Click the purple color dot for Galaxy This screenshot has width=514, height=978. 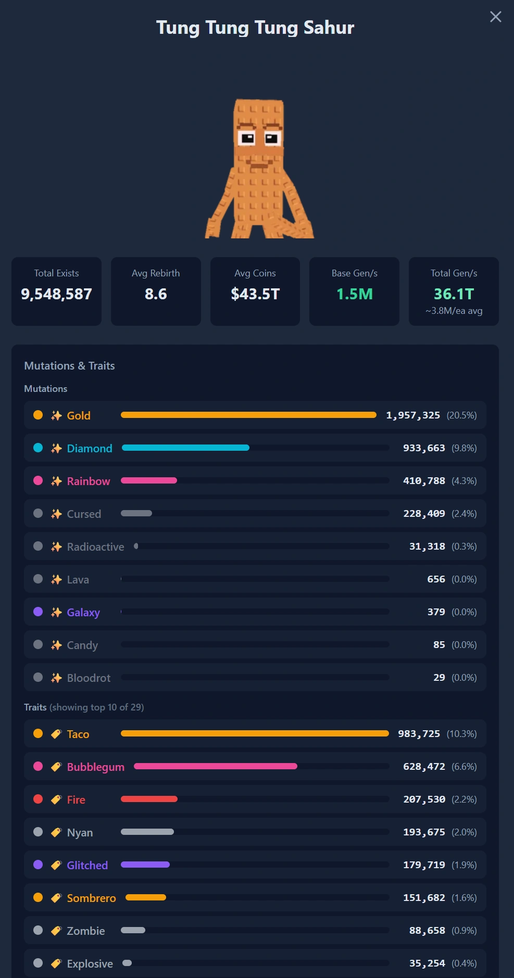pyautogui.click(x=38, y=612)
